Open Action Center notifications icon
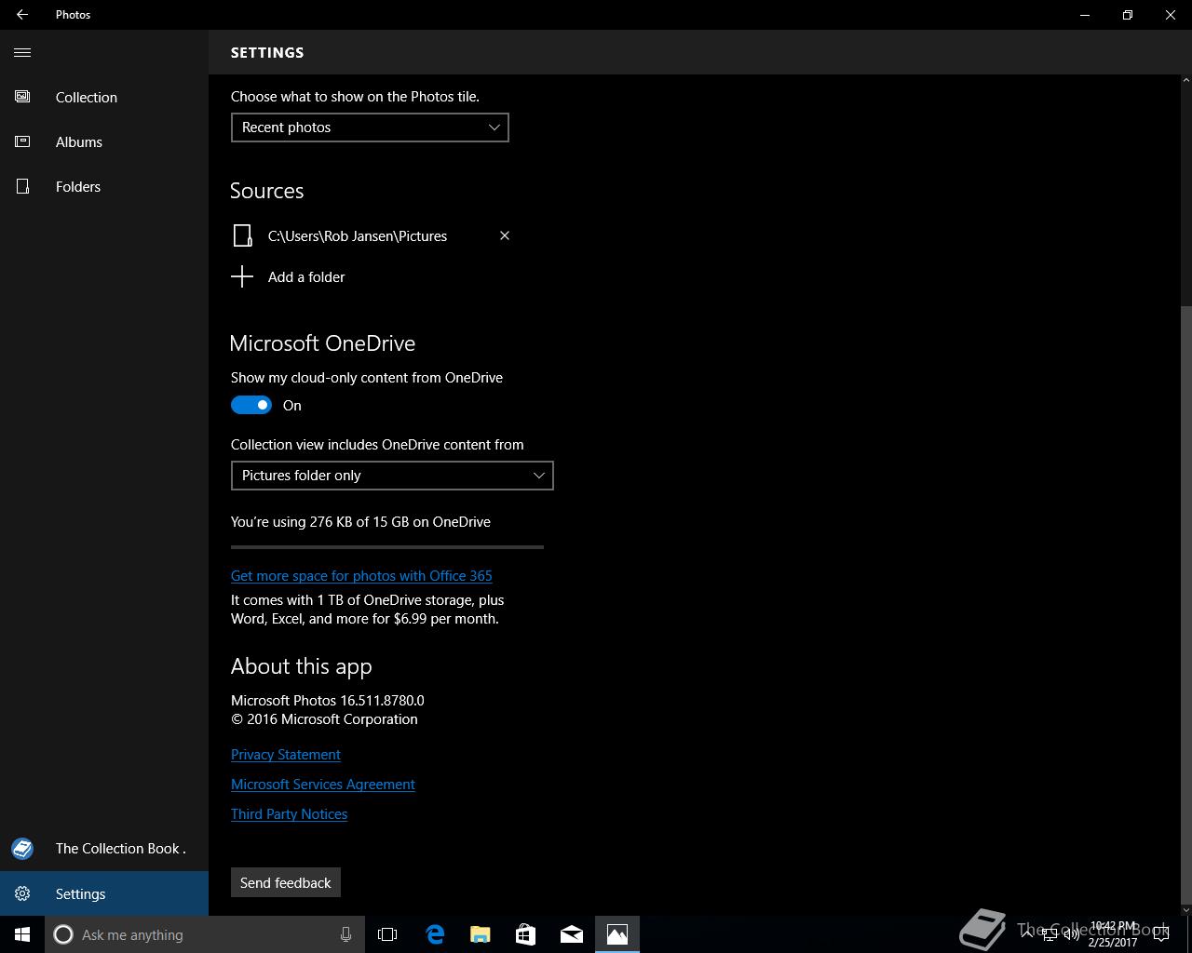Screen dimensions: 1192x953 tap(1160, 934)
